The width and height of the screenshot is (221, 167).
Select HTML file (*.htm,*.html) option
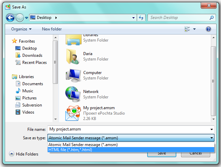point(70,150)
